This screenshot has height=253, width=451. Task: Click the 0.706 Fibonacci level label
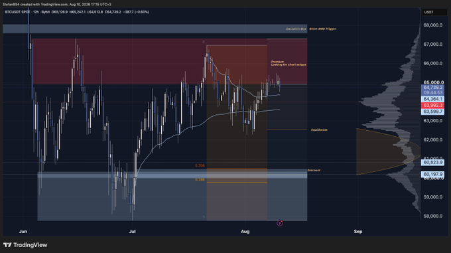pos(200,165)
